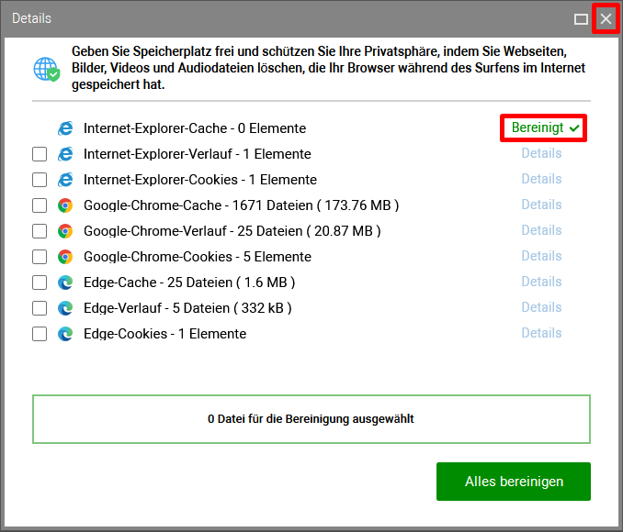
Task: Click the Chrome icon beside Google-Chrome-Verlauf
Action: (x=65, y=231)
